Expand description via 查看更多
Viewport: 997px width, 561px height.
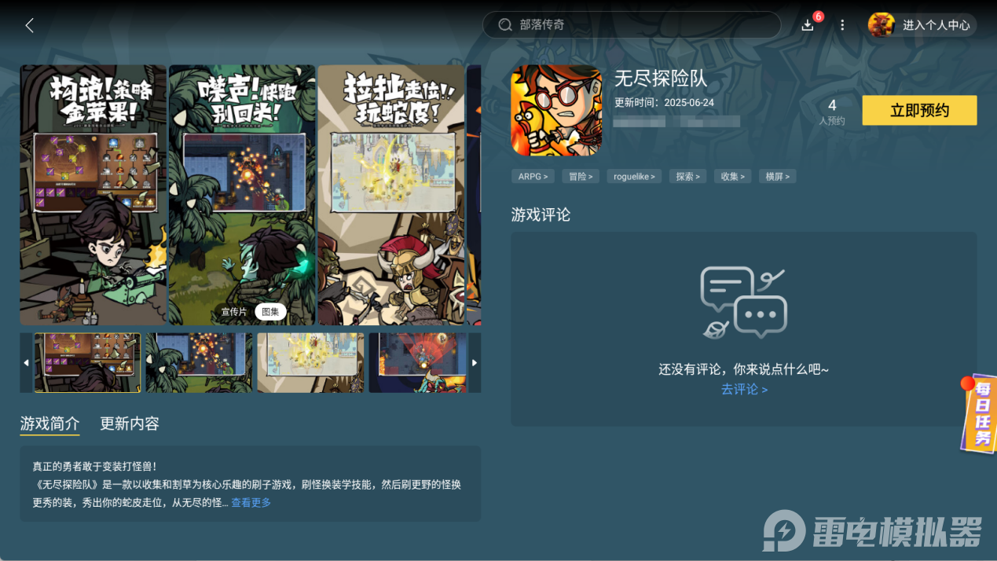pos(251,503)
